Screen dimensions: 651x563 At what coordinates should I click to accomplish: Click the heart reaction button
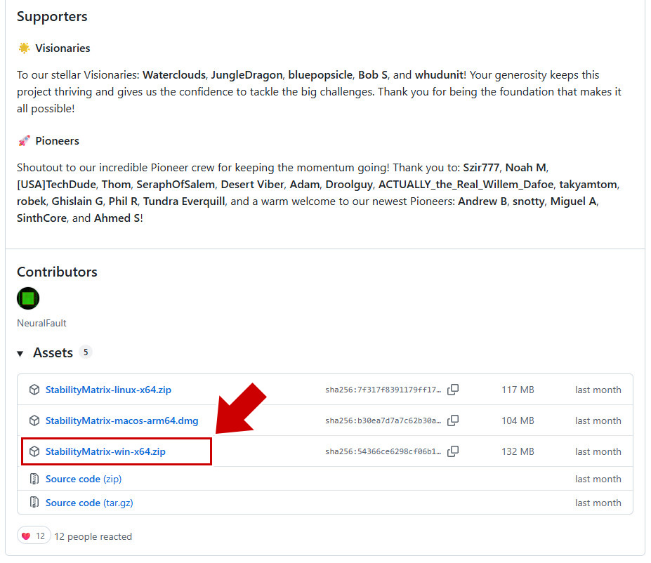33,536
